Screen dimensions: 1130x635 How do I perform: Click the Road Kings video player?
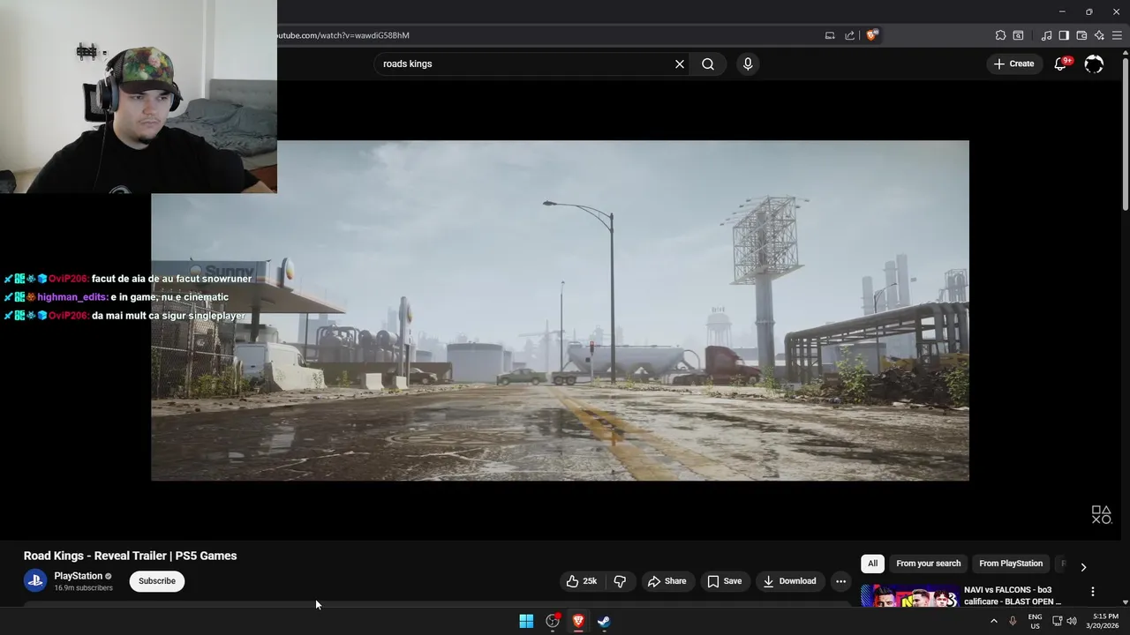click(560, 310)
